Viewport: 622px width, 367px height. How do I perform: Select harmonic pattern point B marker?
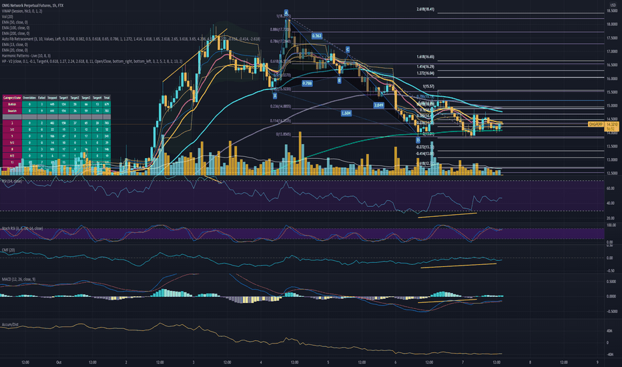click(339, 81)
